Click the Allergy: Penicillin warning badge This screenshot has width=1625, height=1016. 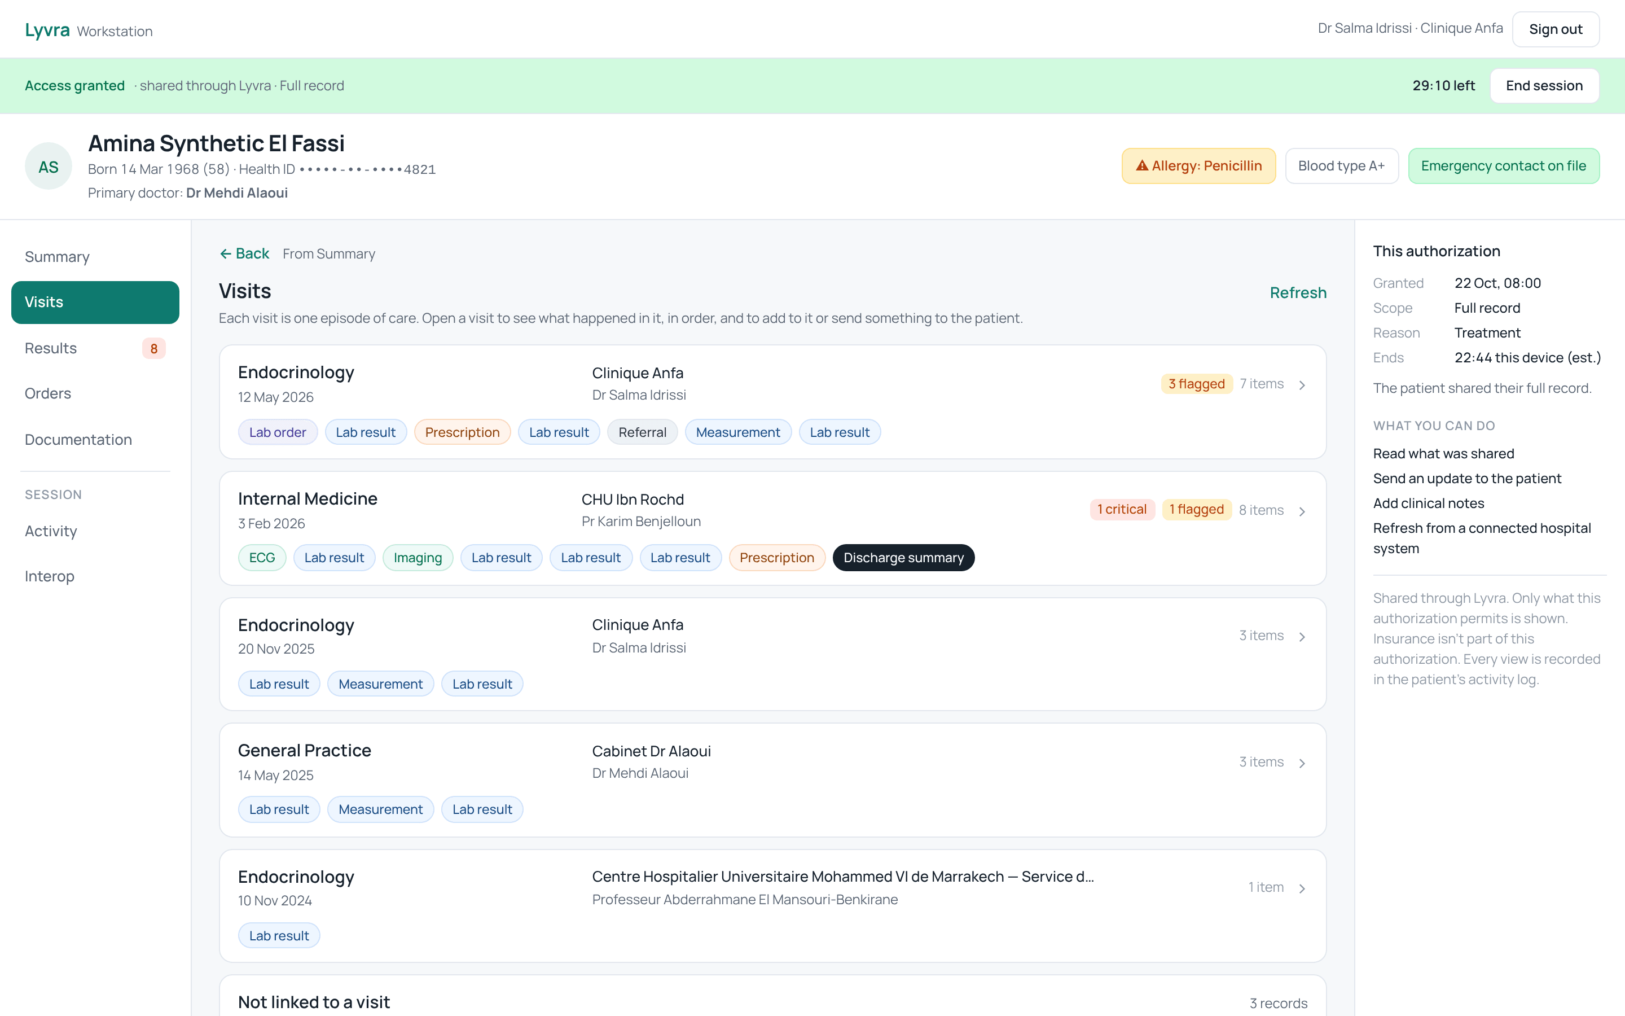coord(1198,166)
